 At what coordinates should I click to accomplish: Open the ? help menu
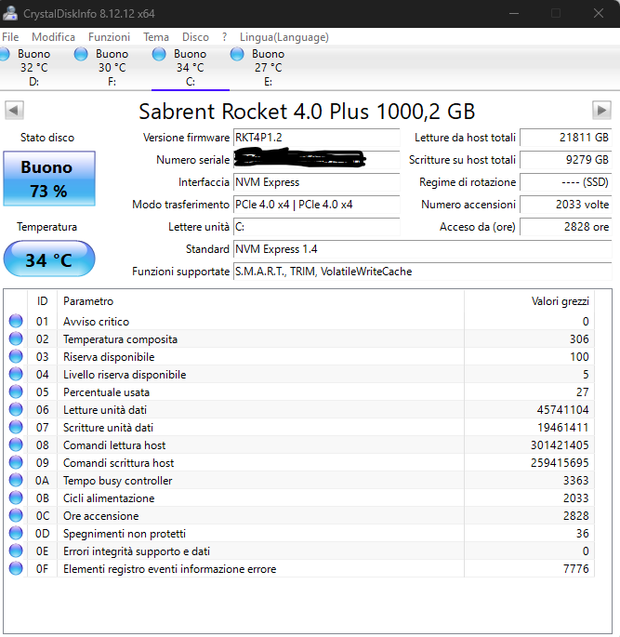pos(224,37)
